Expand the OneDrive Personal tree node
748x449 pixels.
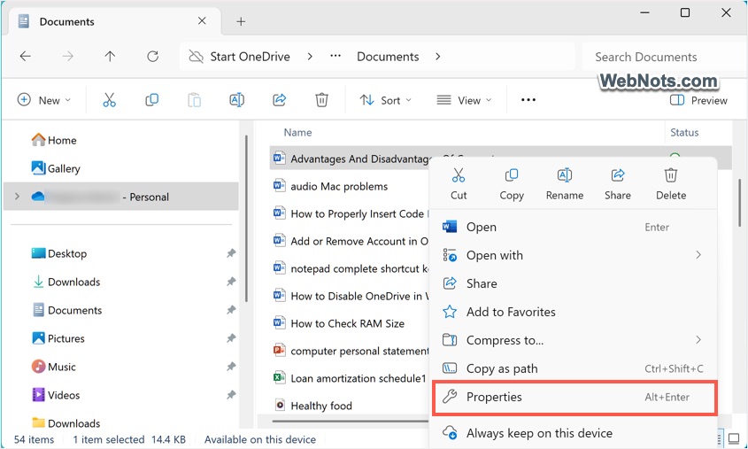coord(17,196)
